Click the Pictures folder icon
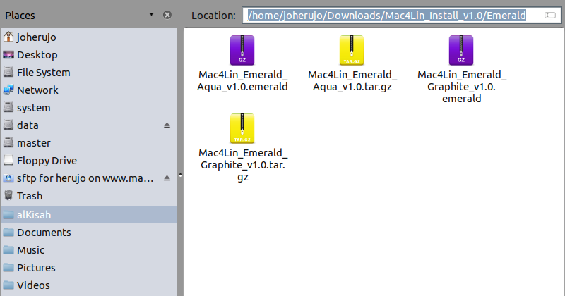Screen dimensions: 565x296 coord(8,268)
